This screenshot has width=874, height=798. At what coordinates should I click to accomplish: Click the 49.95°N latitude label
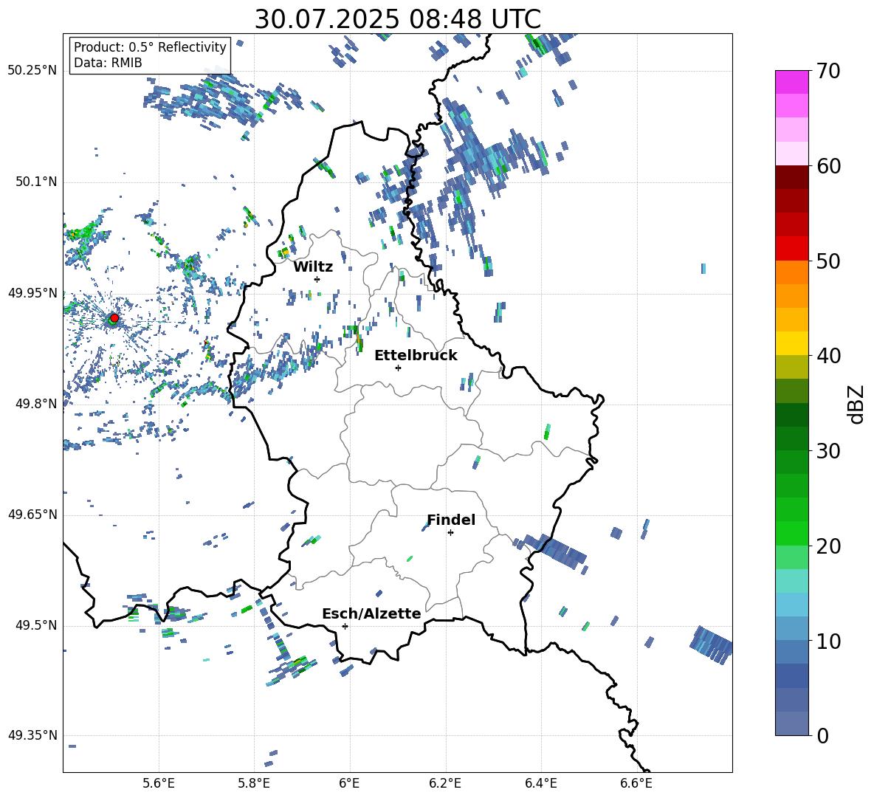coord(32,293)
